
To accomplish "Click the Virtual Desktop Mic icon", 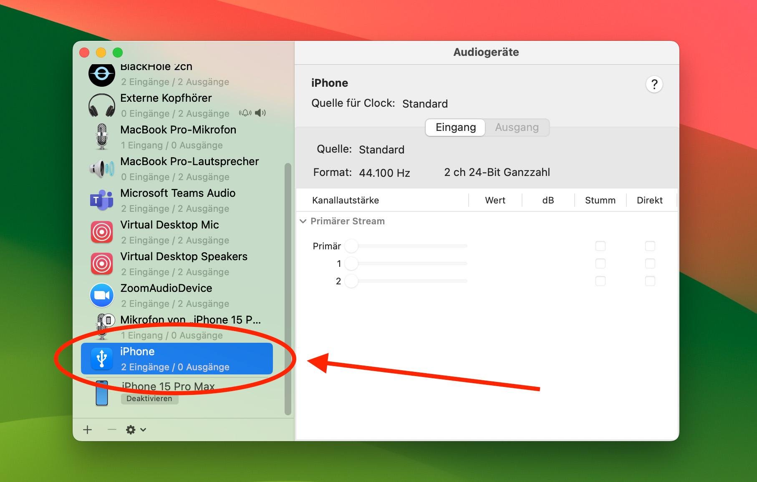I will (101, 232).
